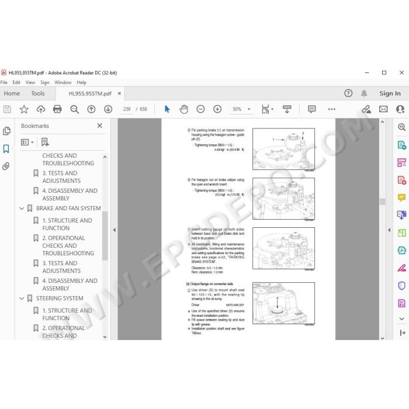Open Export PDF tool in right pane
Viewport: 409px width, 409px height.
pyautogui.click(x=402, y=145)
